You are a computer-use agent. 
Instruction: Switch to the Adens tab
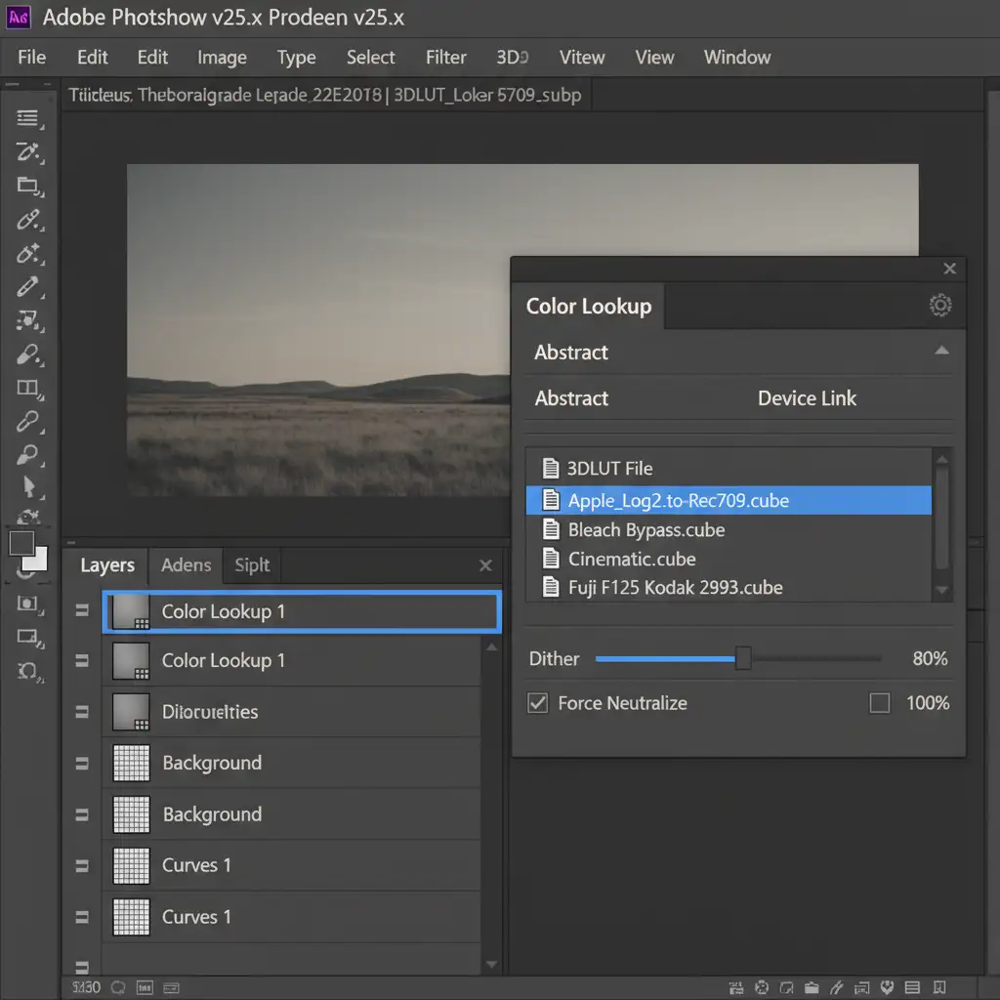(186, 565)
